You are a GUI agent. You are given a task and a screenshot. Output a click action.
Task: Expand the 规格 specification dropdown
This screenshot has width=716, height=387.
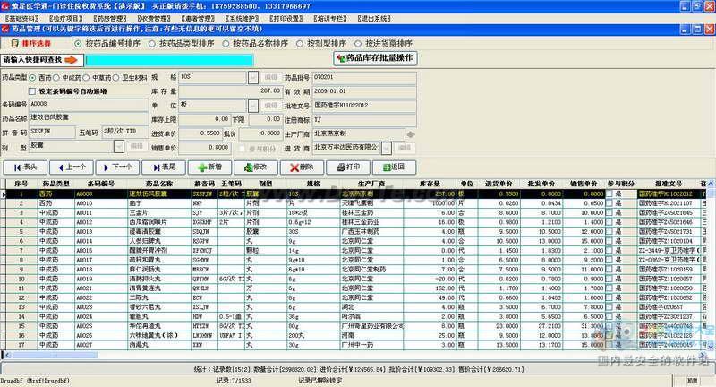pyautogui.click(x=253, y=77)
